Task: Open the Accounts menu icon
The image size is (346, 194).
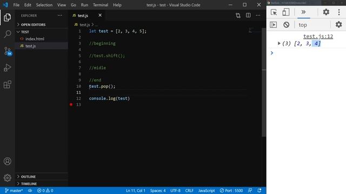Action: [x=7, y=161]
